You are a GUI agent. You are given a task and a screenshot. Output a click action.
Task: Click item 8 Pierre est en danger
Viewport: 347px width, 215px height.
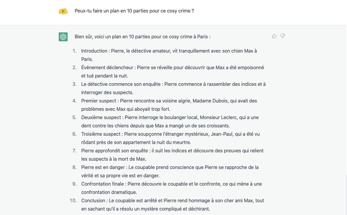(x=170, y=171)
